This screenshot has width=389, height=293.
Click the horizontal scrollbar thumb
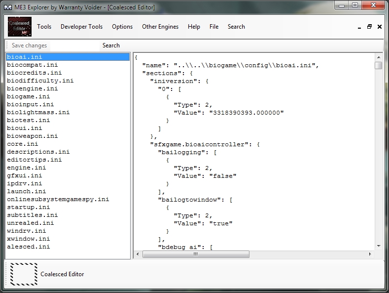pyautogui.click(x=196, y=254)
